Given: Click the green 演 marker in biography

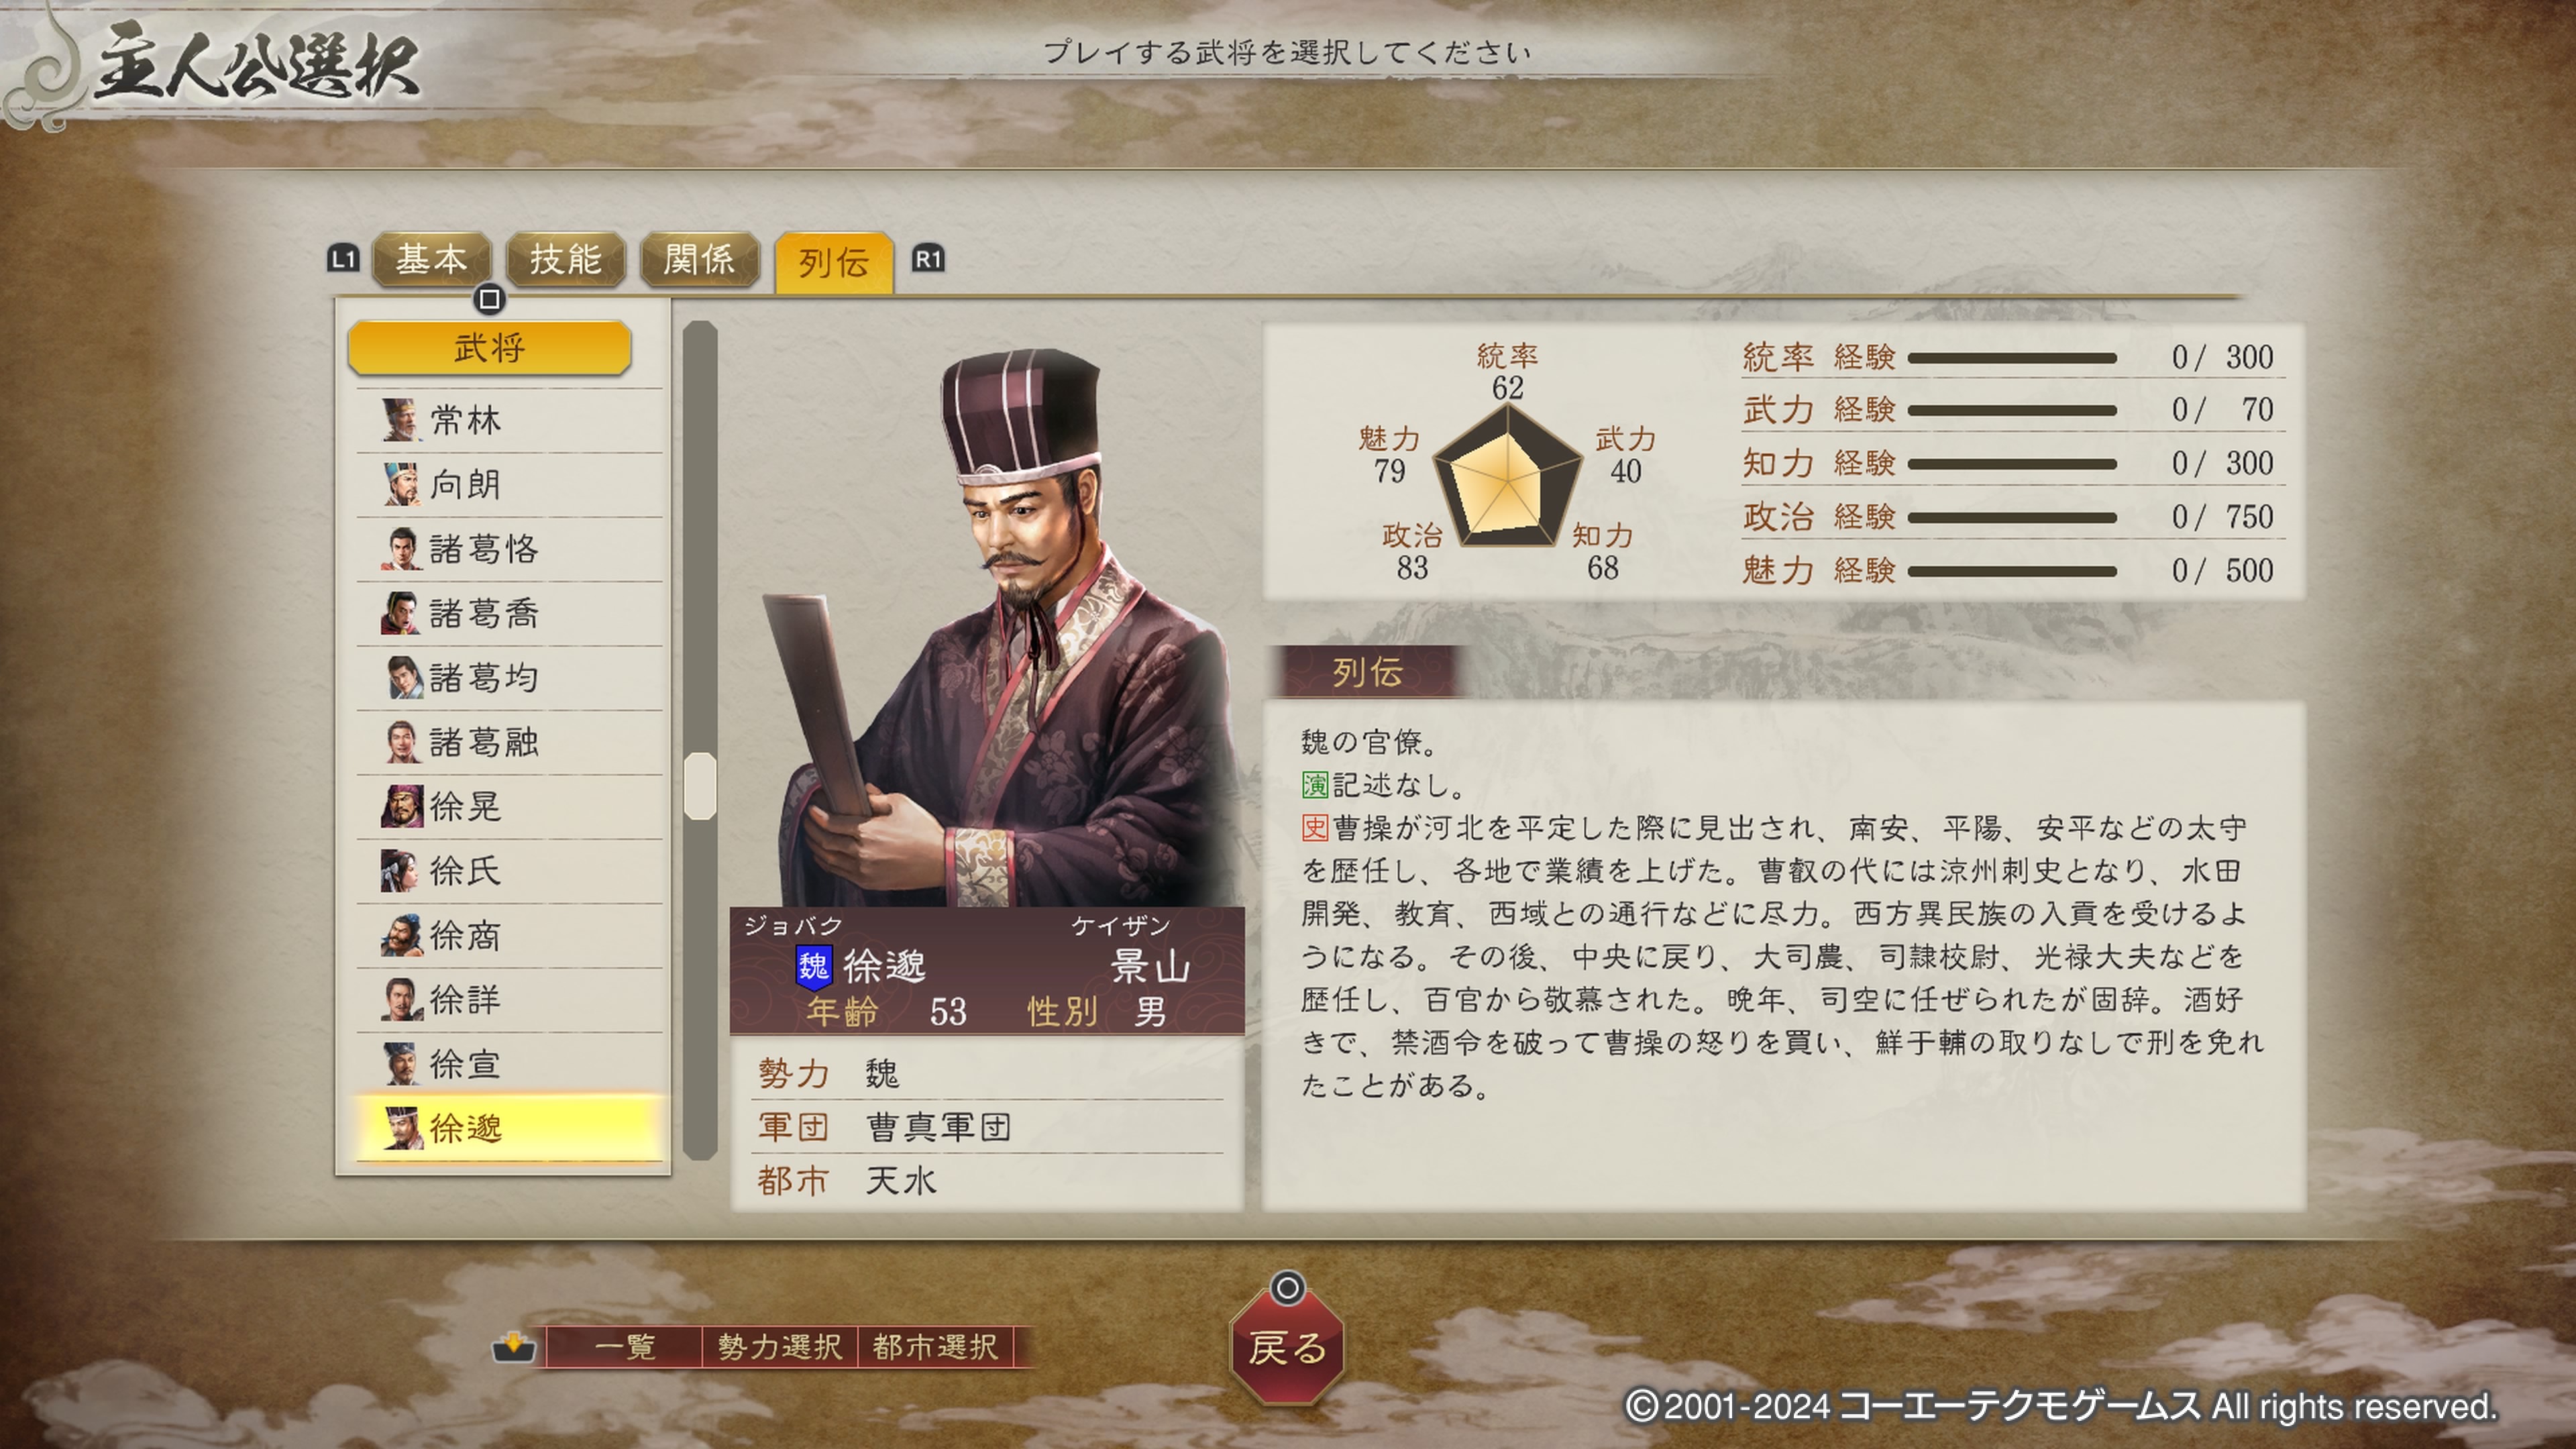Looking at the screenshot, I should pyautogui.click(x=1314, y=785).
